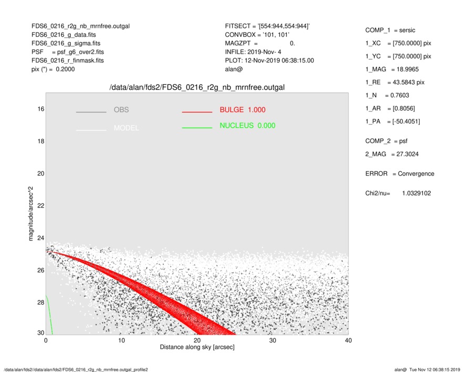This screenshot has width=465, height=372.
Task: Click the 1_RE = 43.5843 pix value
Action: click(x=395, y=82)
